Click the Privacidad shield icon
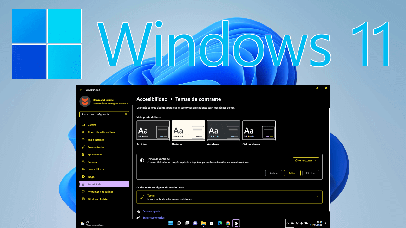 [x=83, y=192]
